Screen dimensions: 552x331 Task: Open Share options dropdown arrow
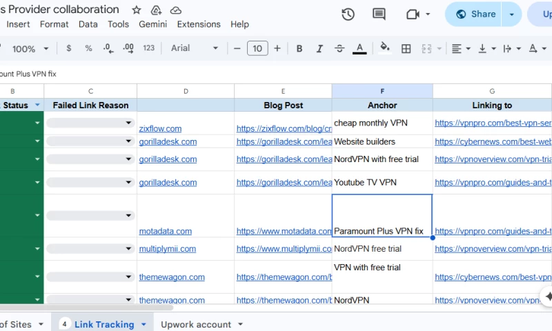point(511,14)
